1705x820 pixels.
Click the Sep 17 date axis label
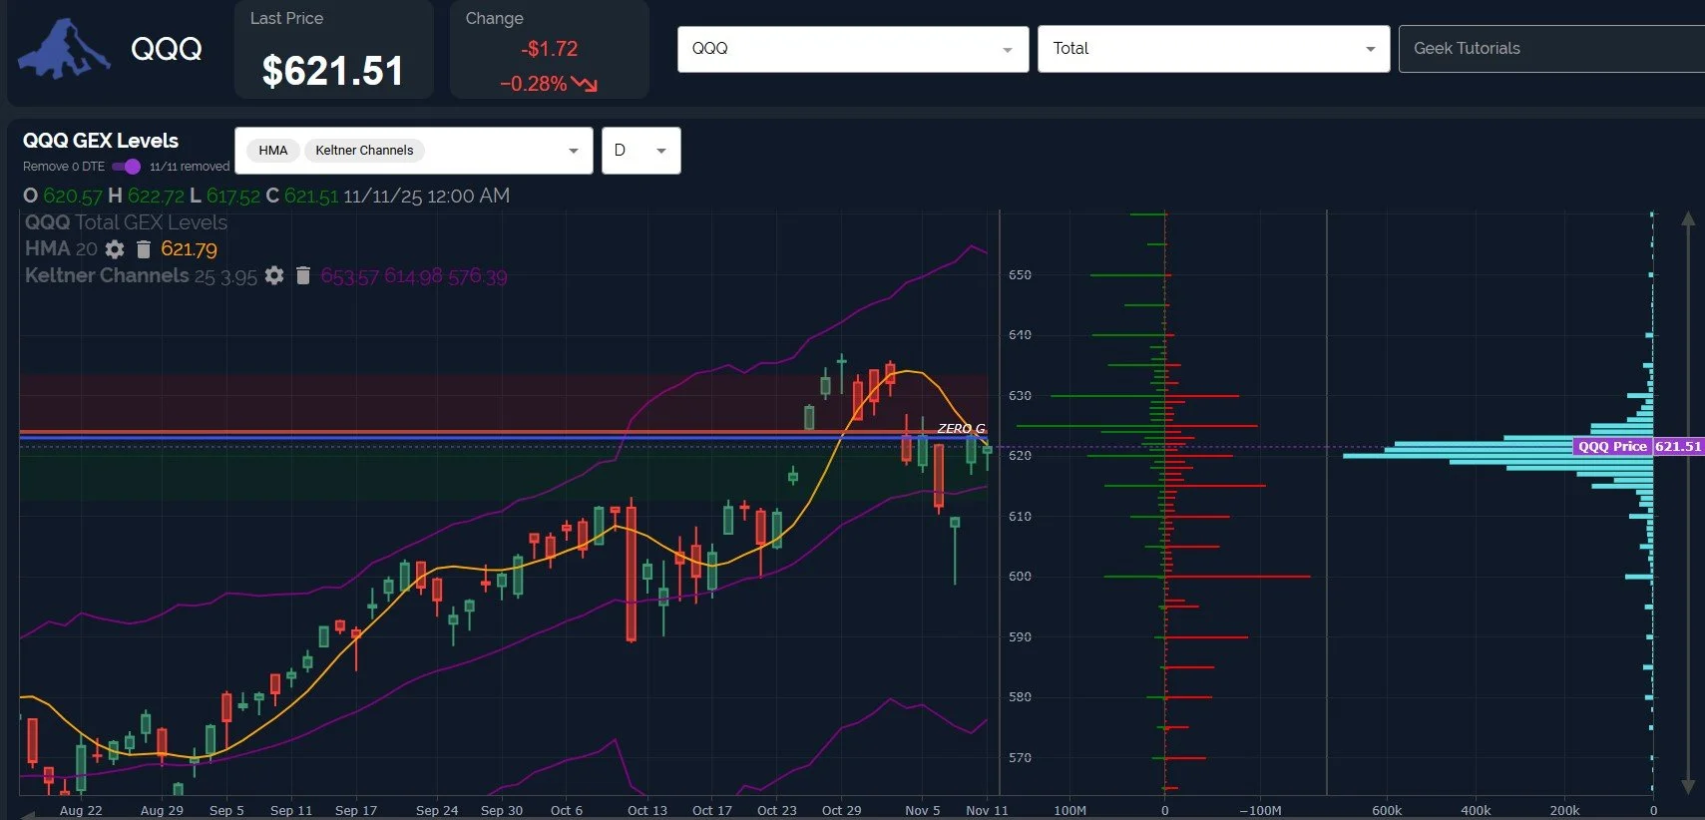356,810
